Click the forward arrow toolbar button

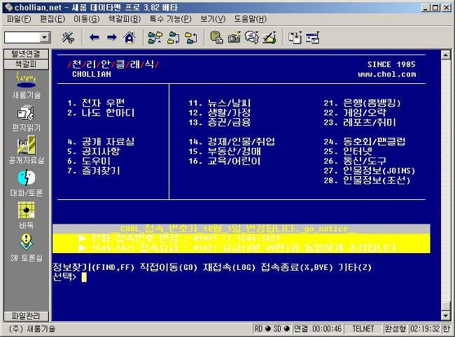[111, 37]
